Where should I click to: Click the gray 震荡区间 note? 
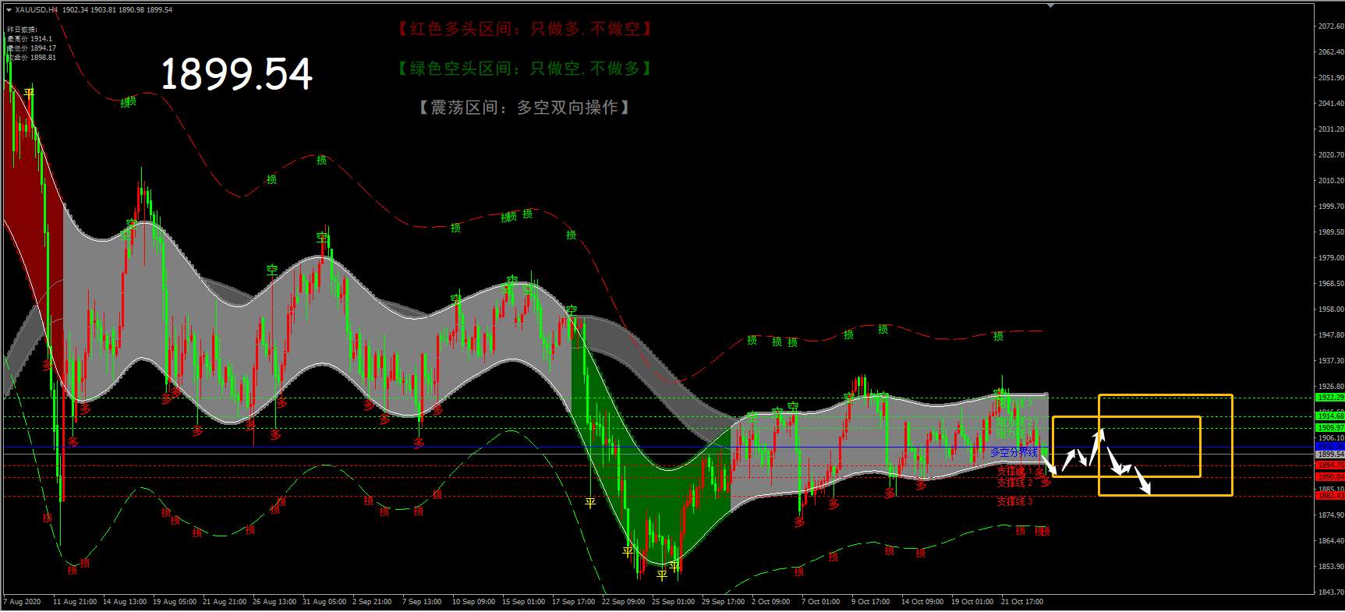(x=524, y=108)
